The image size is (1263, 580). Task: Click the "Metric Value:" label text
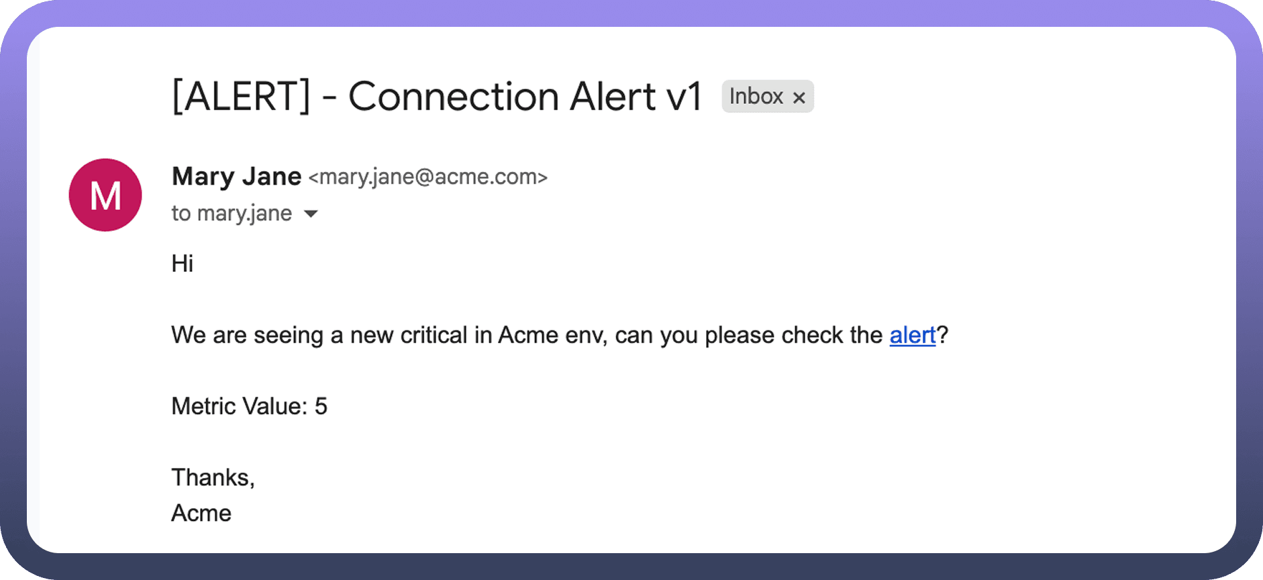pos(239,406)
